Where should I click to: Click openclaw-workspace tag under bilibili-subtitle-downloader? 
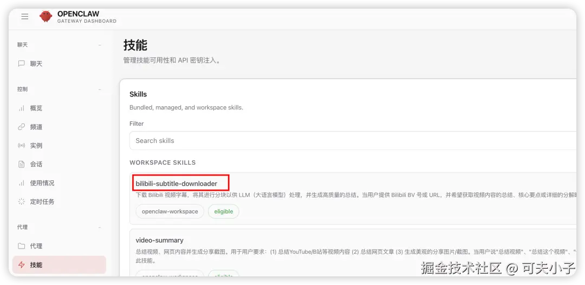point(170,211)
